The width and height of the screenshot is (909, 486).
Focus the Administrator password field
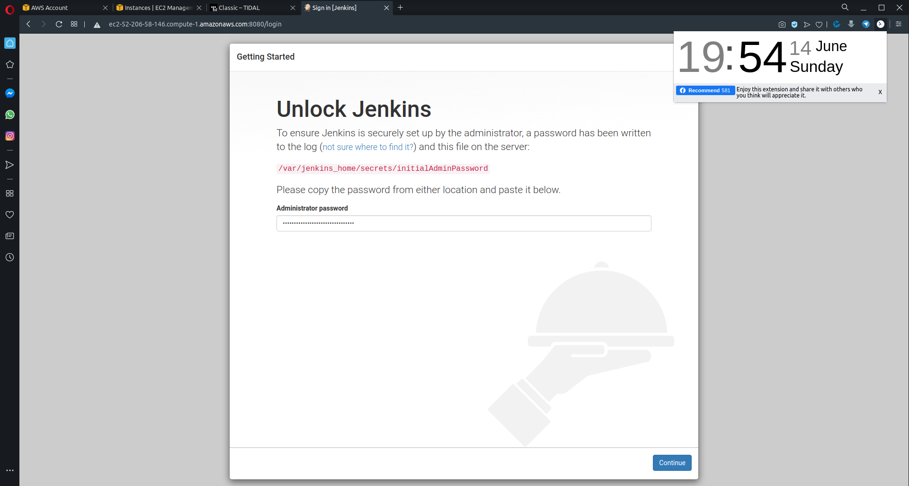464,223
